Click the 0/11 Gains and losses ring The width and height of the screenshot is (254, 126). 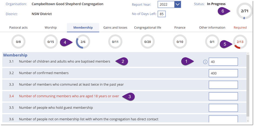coord(115,42)
